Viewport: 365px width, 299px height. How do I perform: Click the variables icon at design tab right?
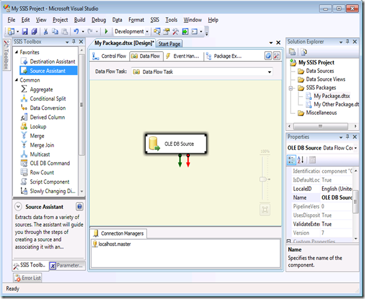coord(268,56)
